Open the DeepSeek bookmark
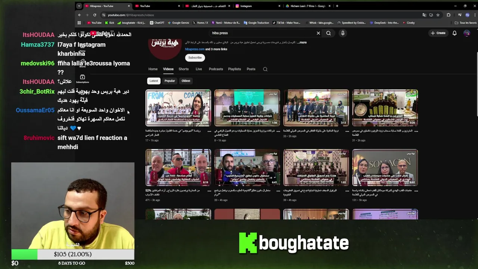The image size is (478, 269). pyautogui.click(x=384, y=23)
